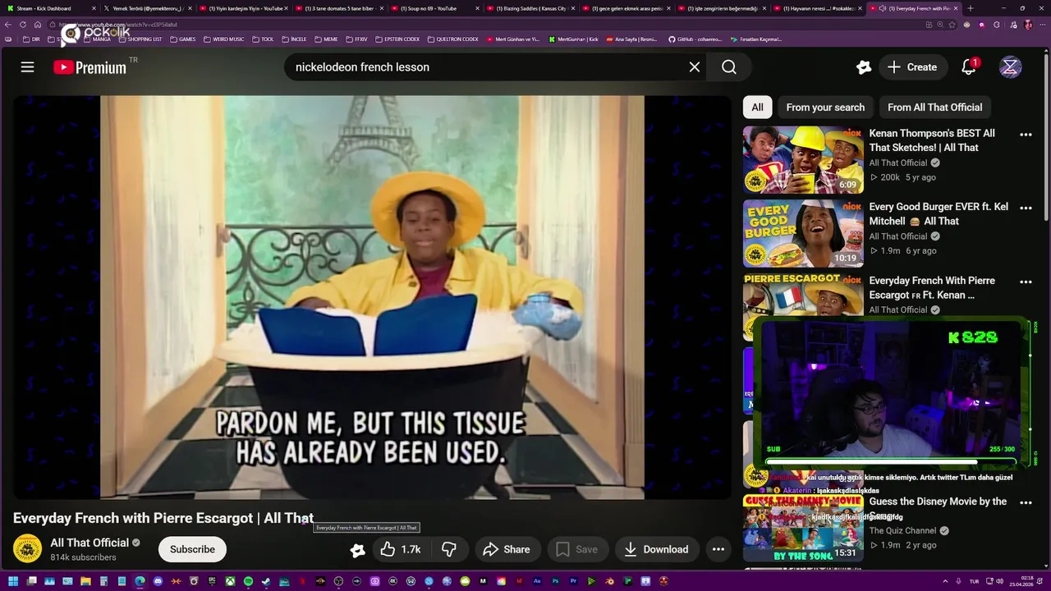Open Calculator from the taskbar

[x=103, y=582]
